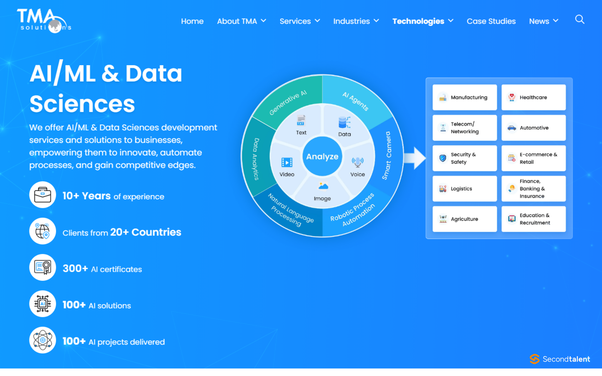Click the atom icon beside AI projects delivered
The height and width of the screenshot is (376, 602).
pos(42,340)
